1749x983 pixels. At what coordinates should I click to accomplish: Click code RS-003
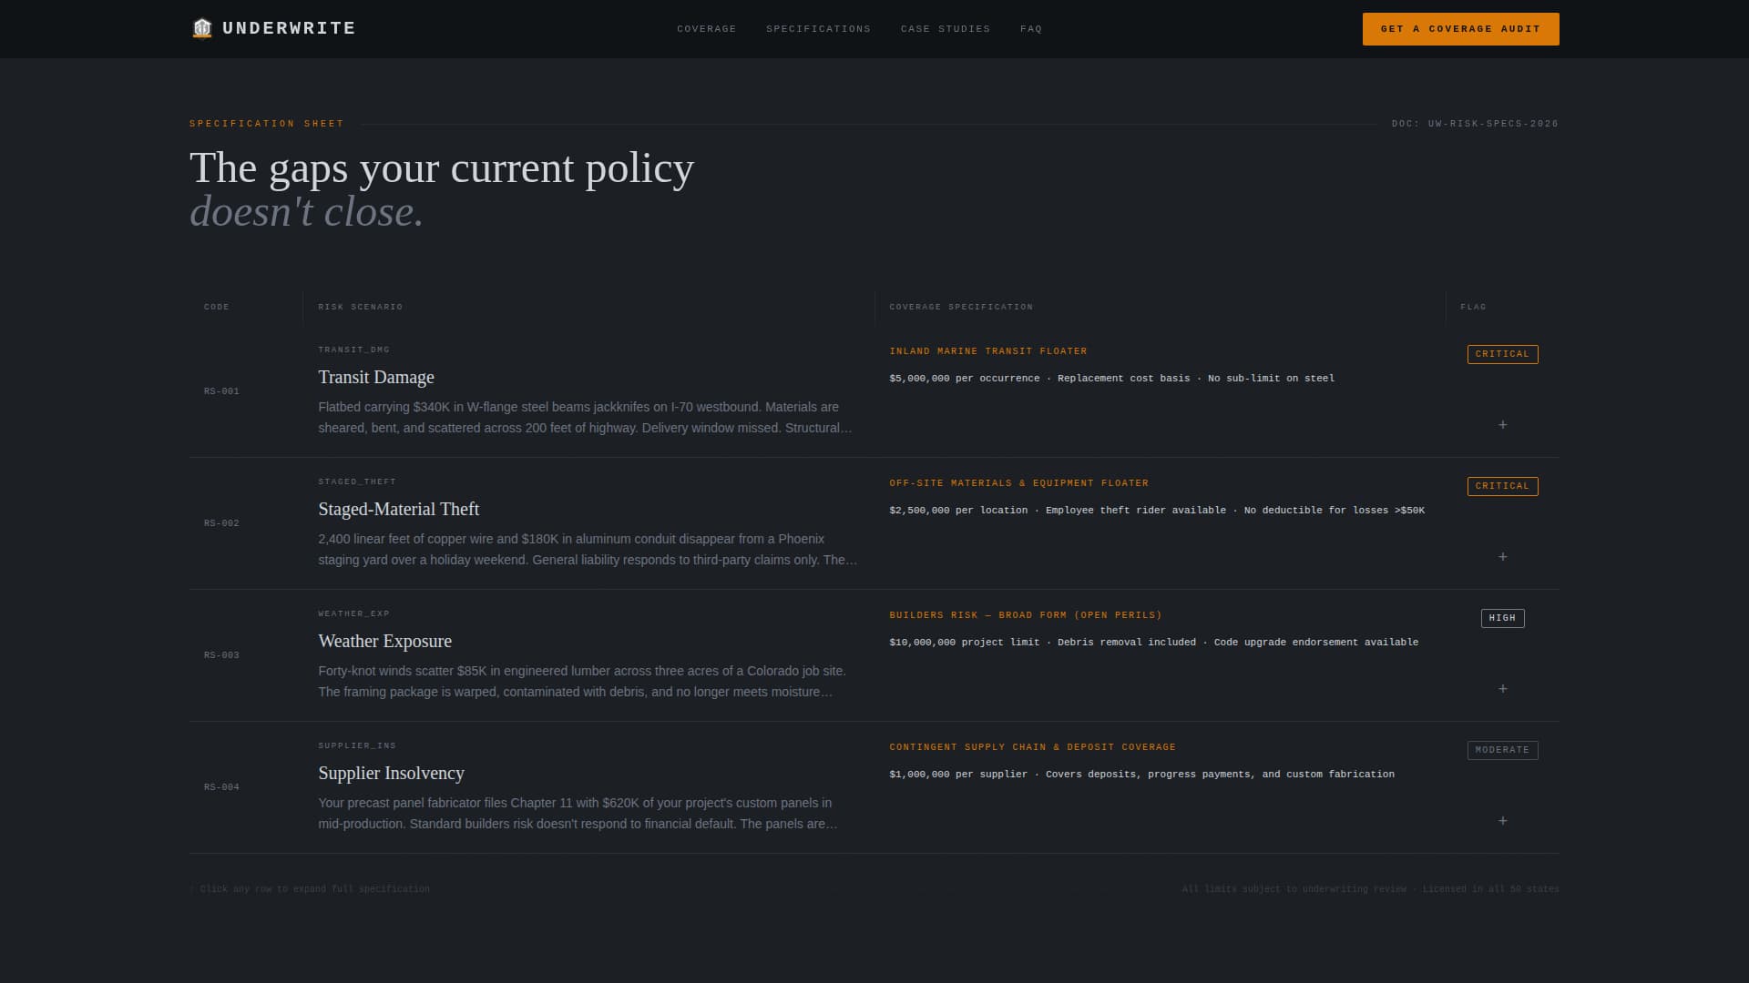(221, 655)
